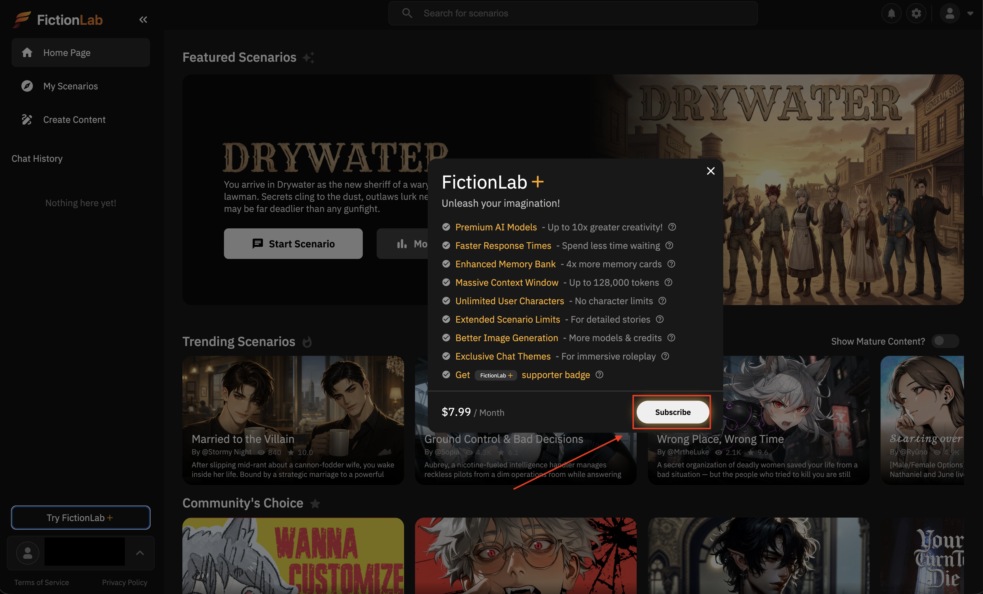Image resolution: width=983 pixels, height=594 pixels.
Task: Click help icon beside Premium AI Models
Action: coord(672,227)
